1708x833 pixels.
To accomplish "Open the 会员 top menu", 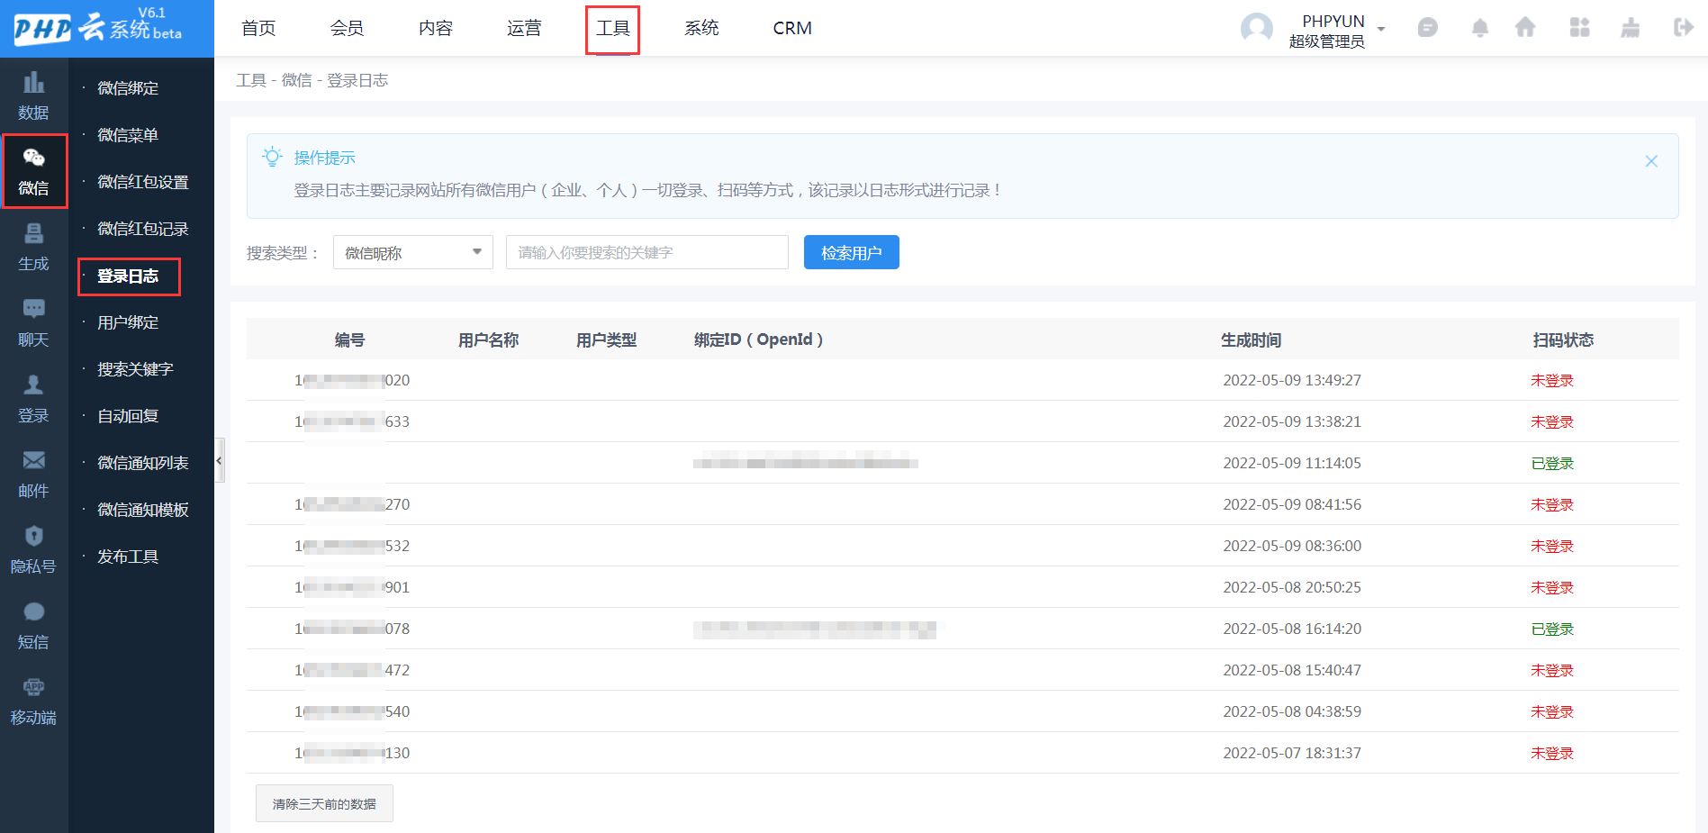I will [347, 28].
